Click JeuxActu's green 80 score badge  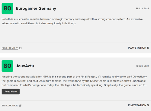[x=7, y=66]
